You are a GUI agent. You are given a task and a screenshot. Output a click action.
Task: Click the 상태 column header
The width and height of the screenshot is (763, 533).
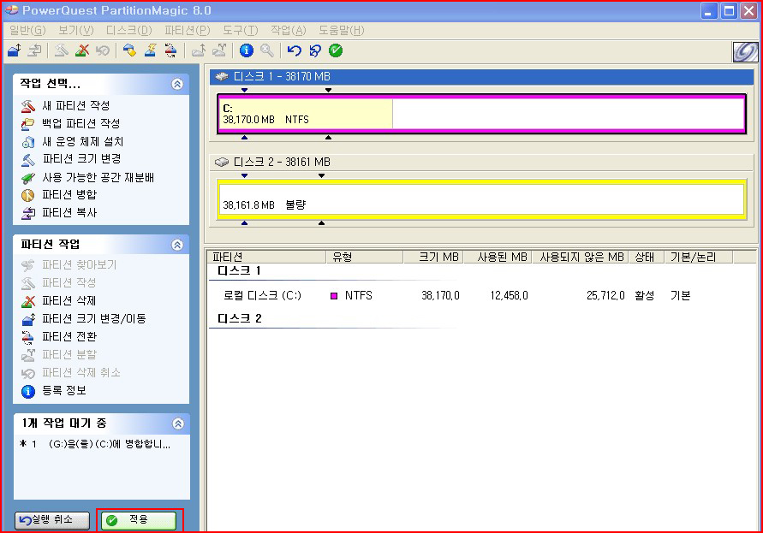(647, 257)
